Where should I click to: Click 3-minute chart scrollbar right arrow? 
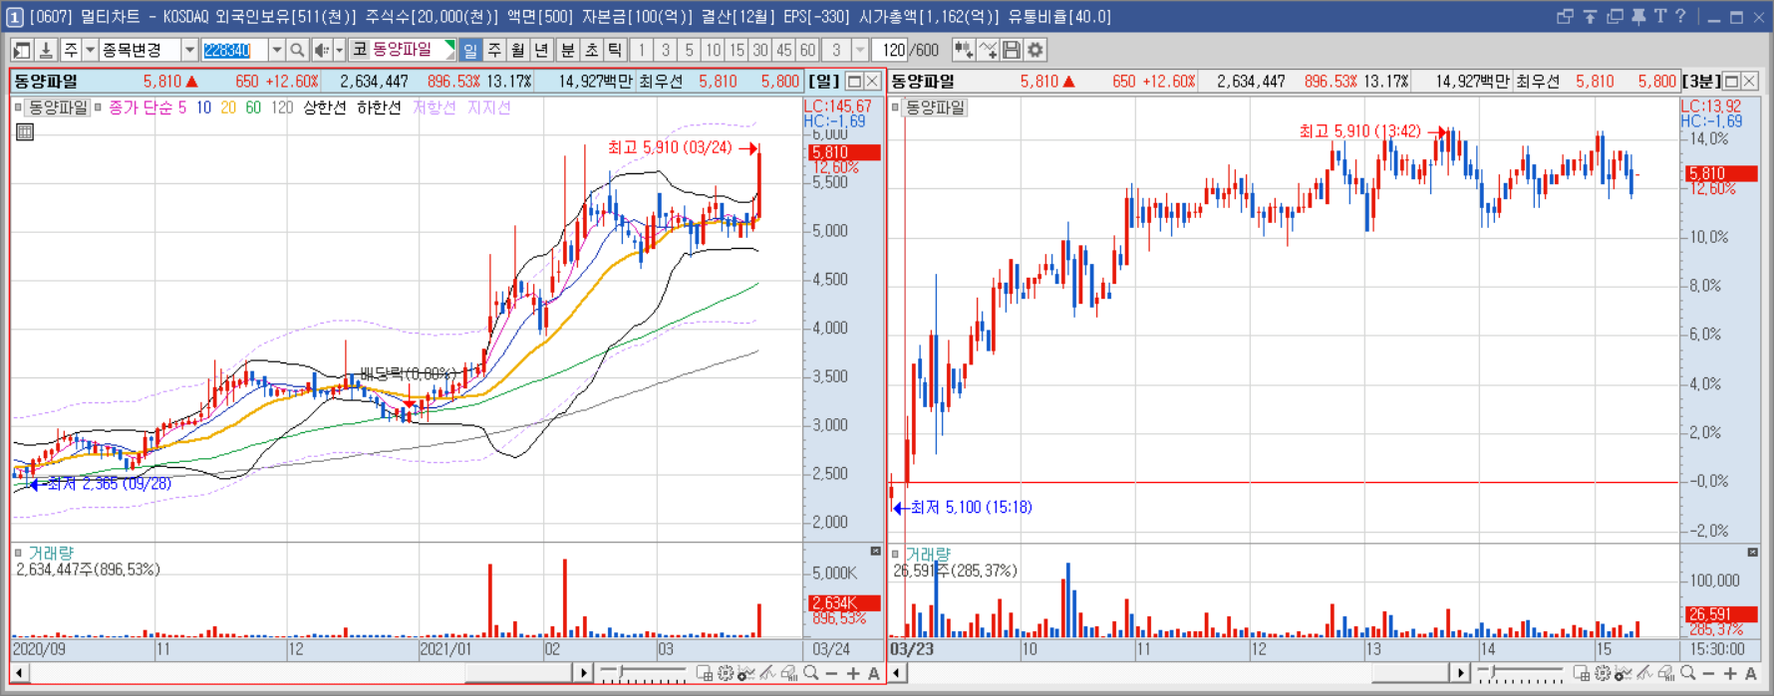1461,673
